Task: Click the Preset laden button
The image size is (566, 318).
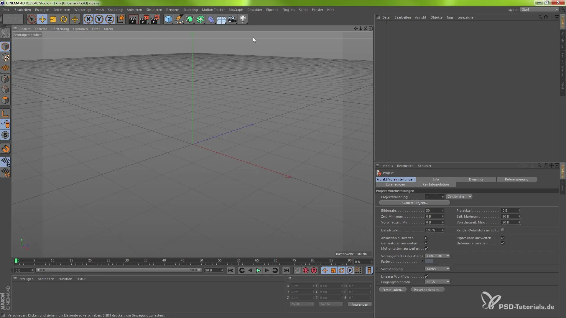Action: (x=393, y=290)
